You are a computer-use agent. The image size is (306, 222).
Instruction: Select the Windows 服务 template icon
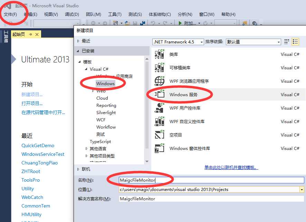point(160,94)
